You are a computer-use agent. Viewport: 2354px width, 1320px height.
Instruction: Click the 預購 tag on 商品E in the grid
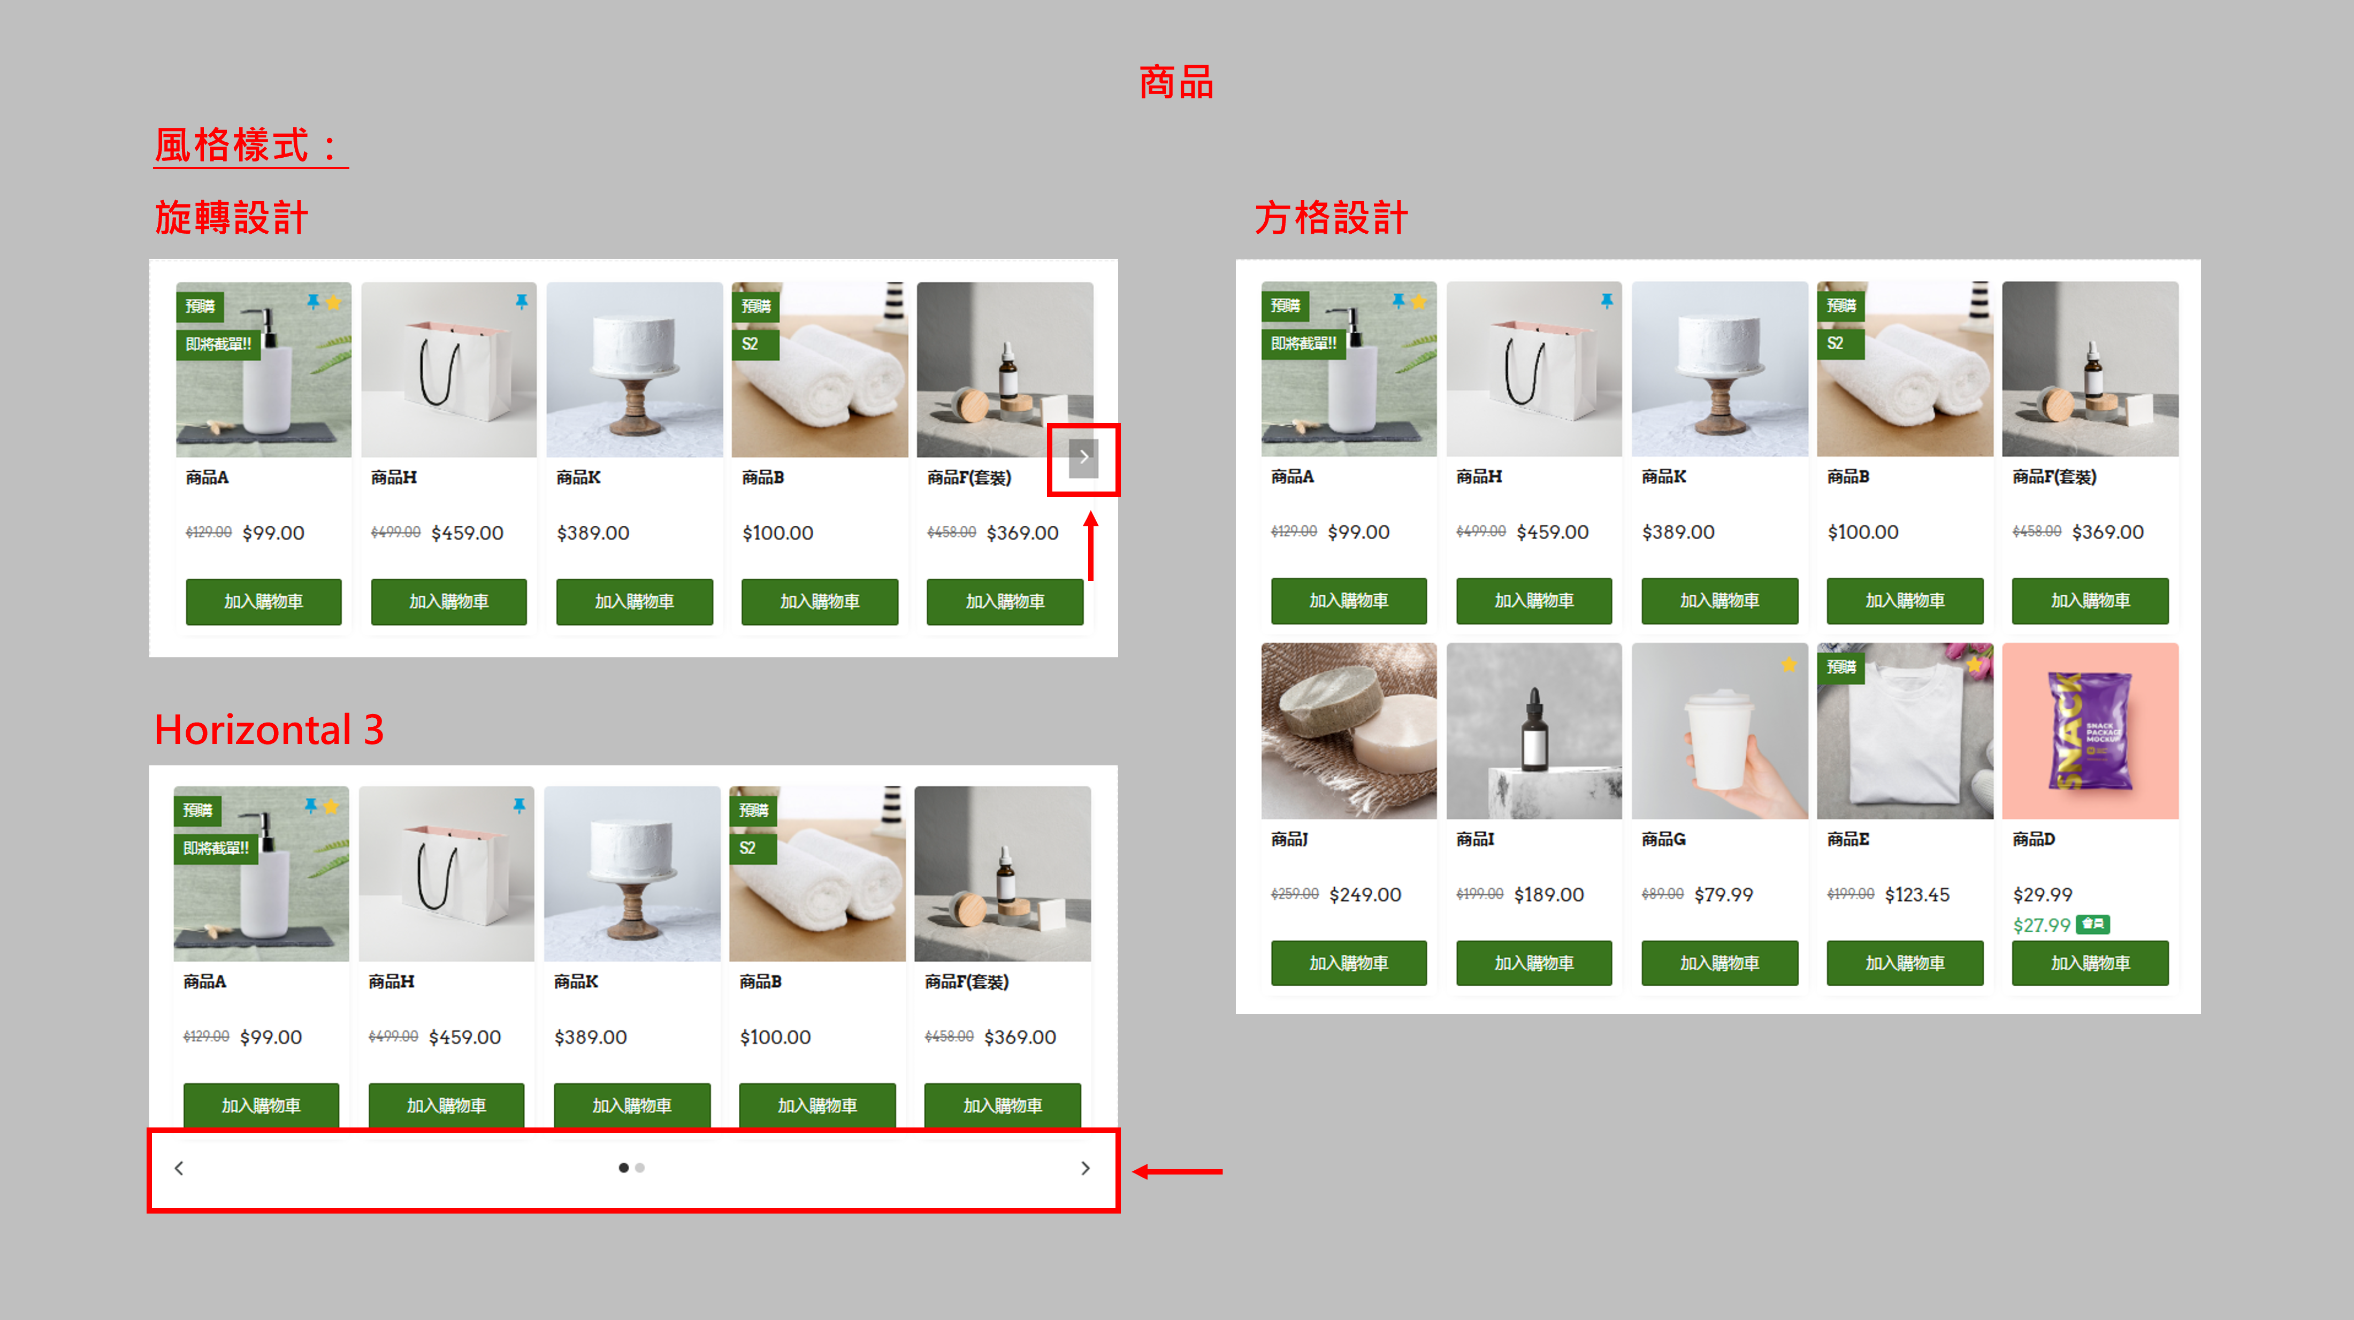tap(1840, 667)
